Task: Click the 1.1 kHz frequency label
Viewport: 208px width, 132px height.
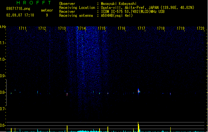Action: click(3, 43)
